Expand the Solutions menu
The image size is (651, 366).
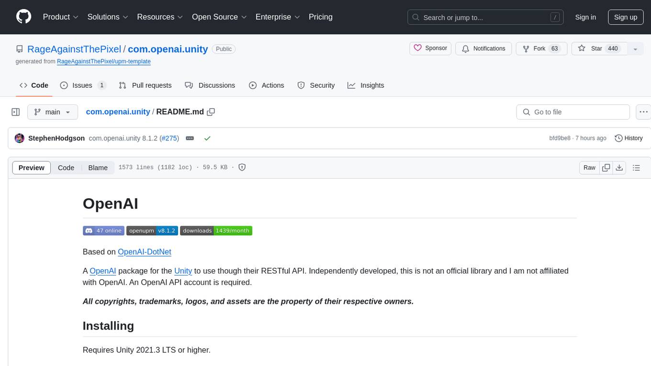pos(108,17)
